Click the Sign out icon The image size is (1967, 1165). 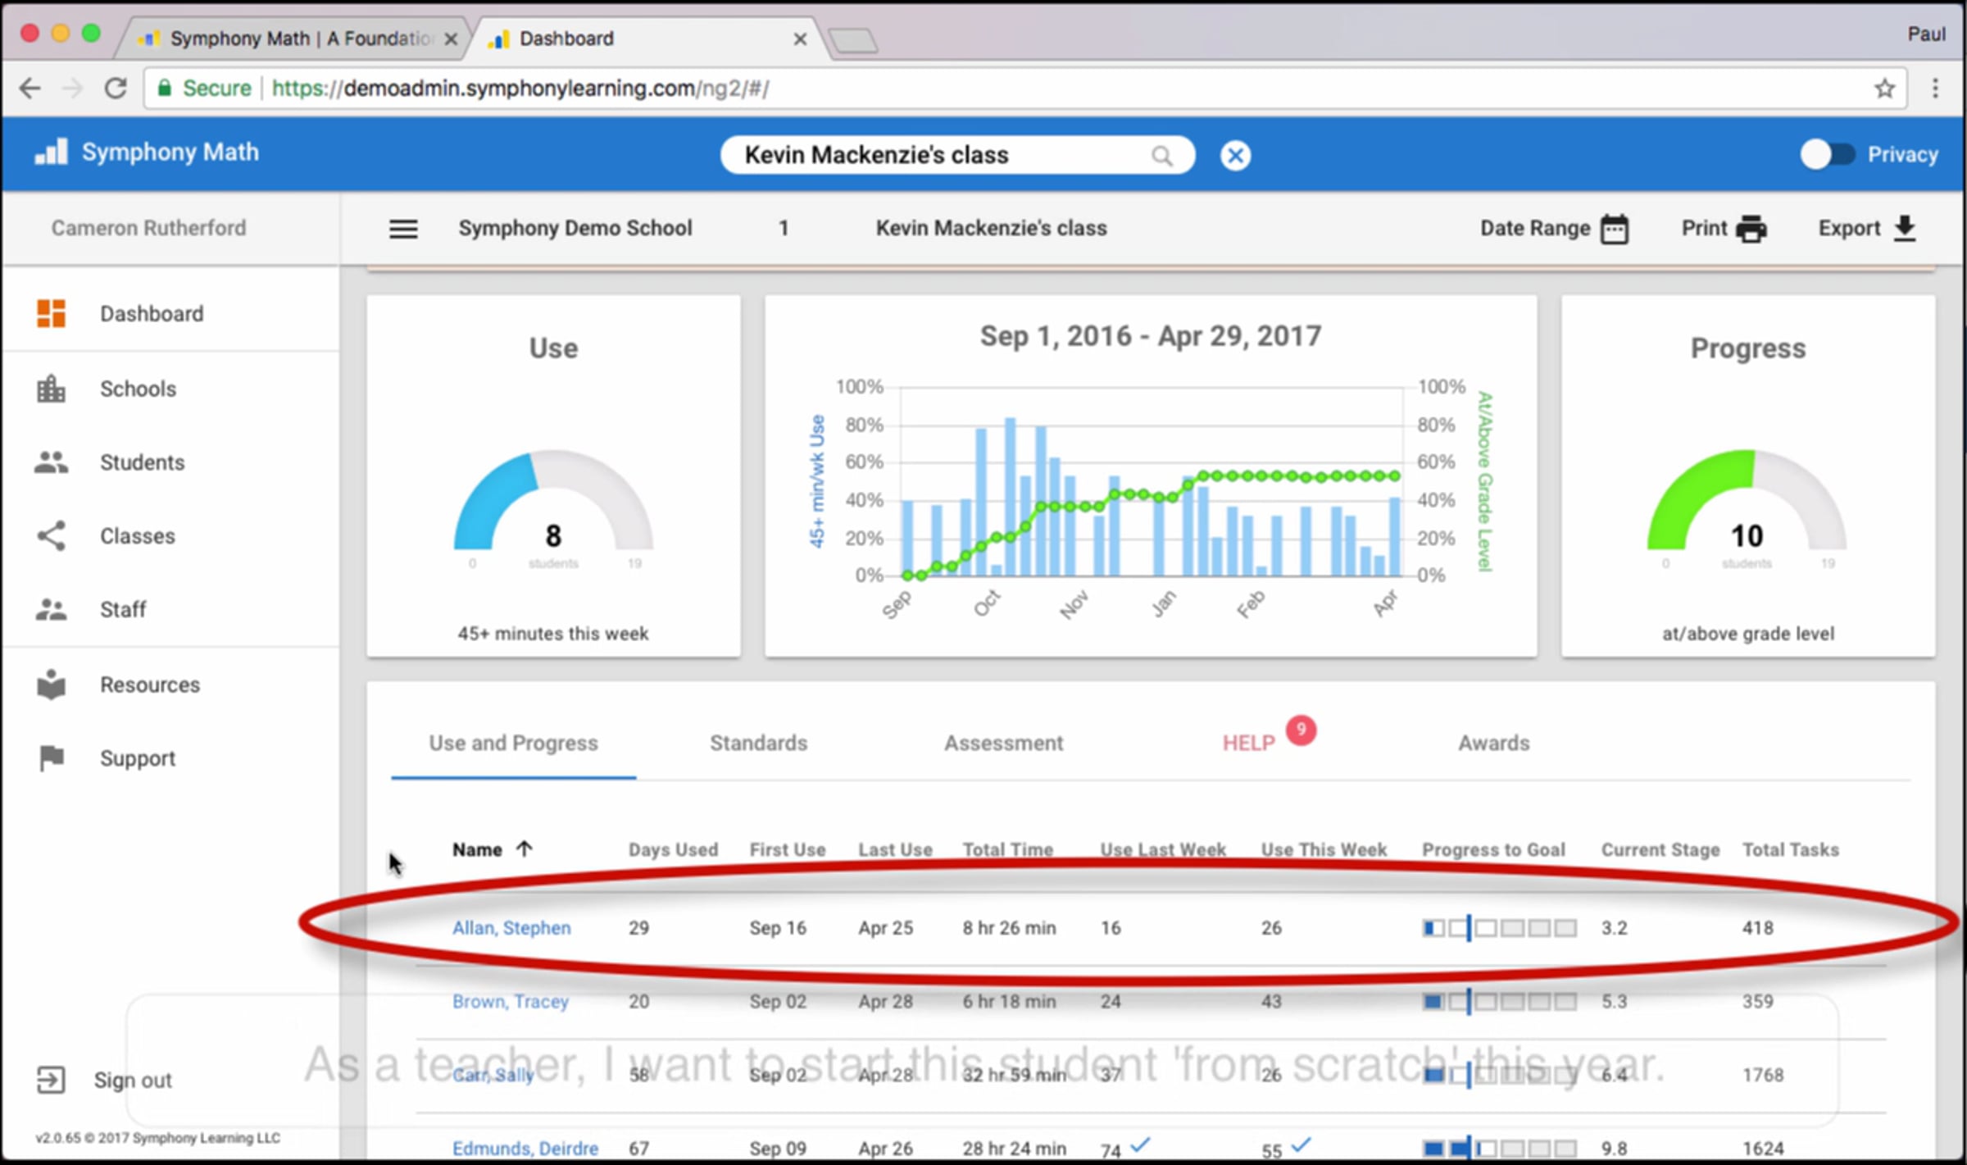50,1080
